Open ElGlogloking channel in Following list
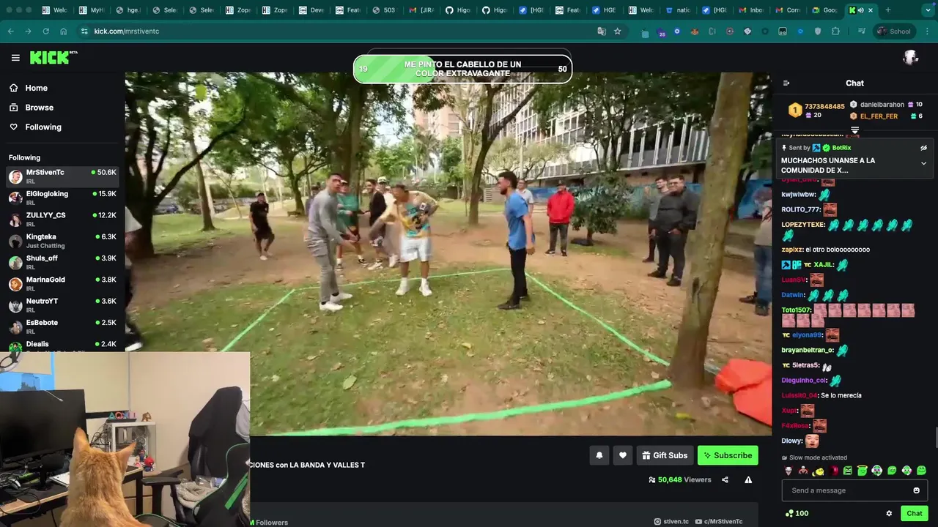This screenshot has height=527, width=938. point(62,198)
